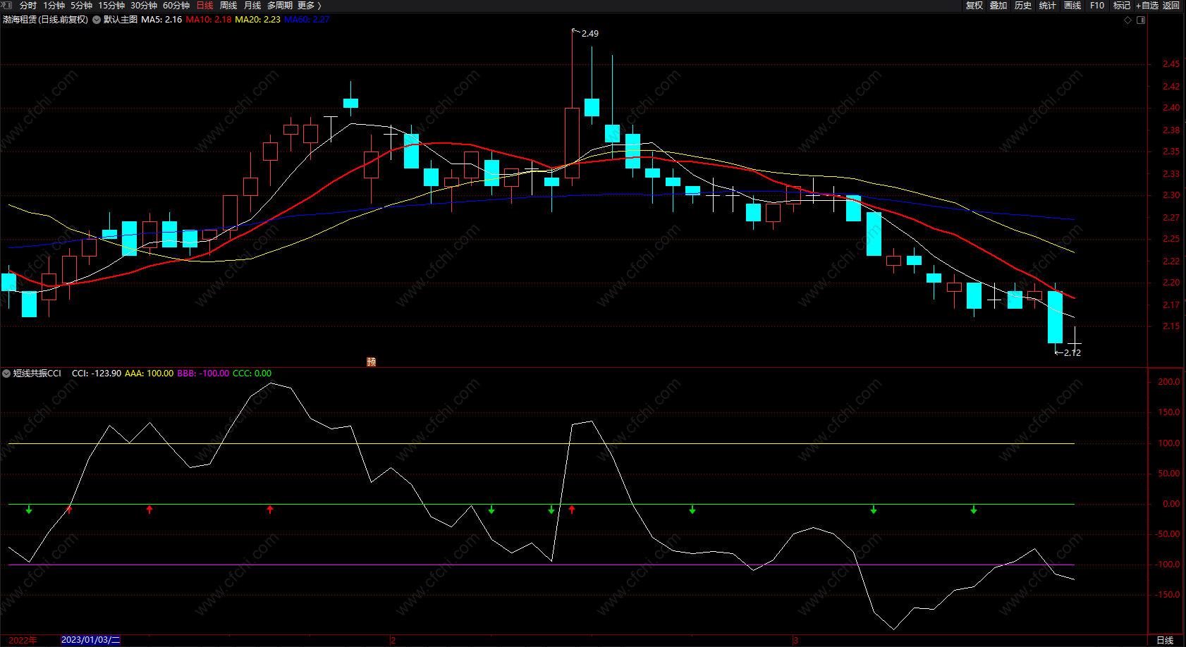Click the panel toggle icon at top-left corner
This screenshot has width=1186, height=647.
8,5
